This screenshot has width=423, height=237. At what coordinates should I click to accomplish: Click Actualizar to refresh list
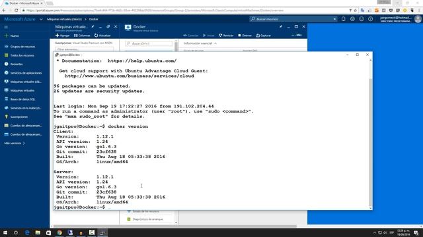coord(102,36)
